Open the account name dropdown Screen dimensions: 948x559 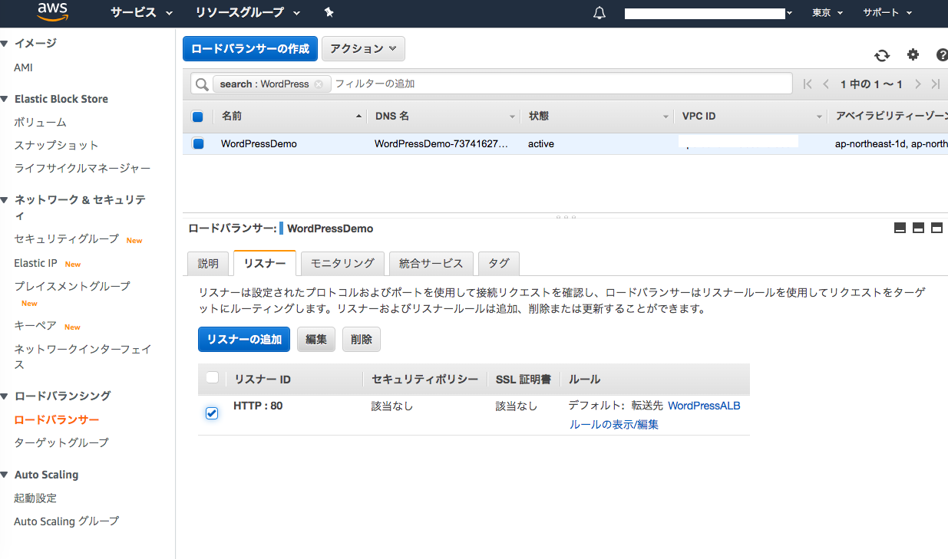pos(709,13)
